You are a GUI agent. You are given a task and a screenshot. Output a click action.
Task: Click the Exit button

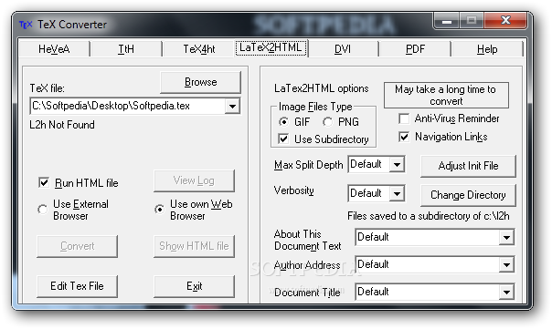(194, 286)
